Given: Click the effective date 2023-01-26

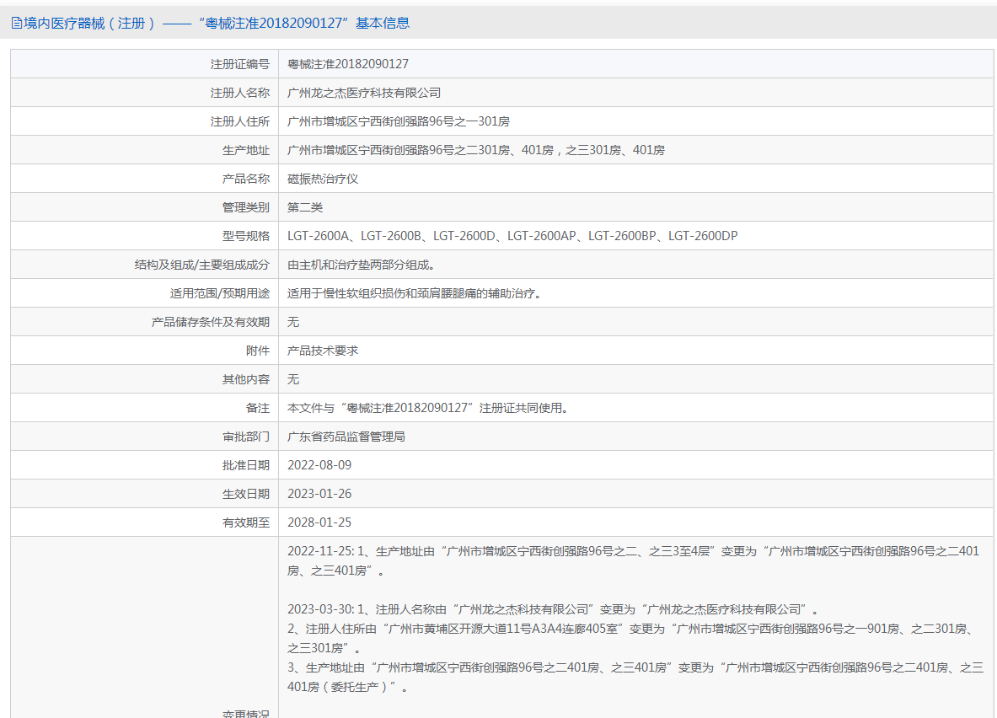Looking at the screenshot, I should click(319, 494).
